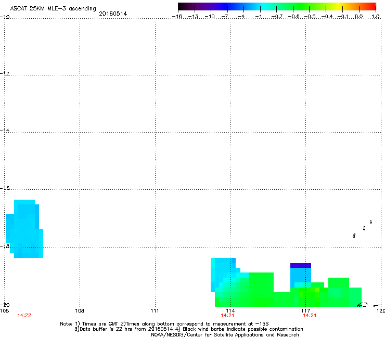The width and height of the screenshot is (385, 338).
Task: Click the 14:21 time stamp below 117
Action: (310, 316)
